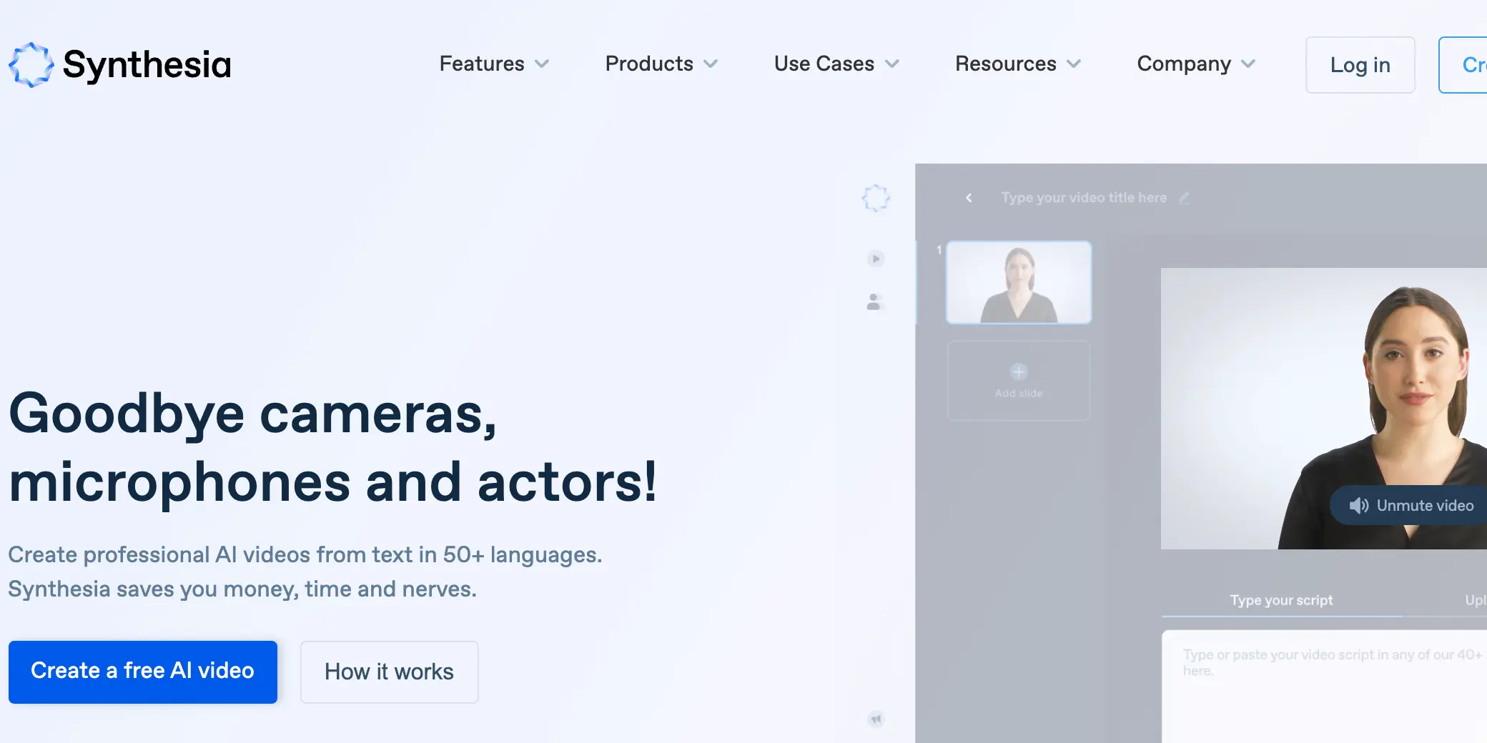
Task: Click the avatar person icon in sidebar
Action: 874,302
